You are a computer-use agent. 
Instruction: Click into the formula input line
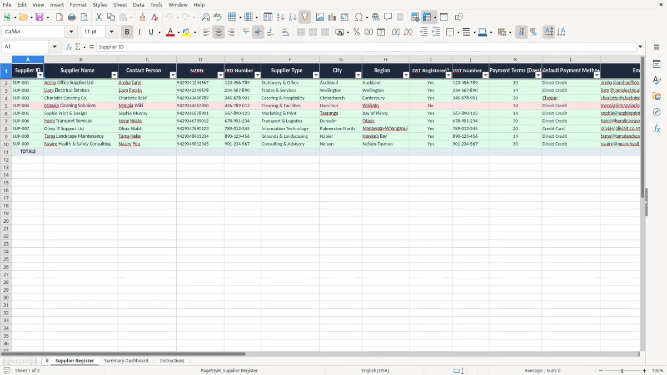(x=366, y=47)
